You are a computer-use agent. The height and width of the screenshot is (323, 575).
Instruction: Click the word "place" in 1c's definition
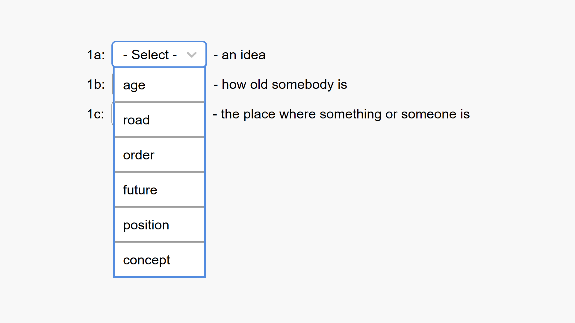259,114
